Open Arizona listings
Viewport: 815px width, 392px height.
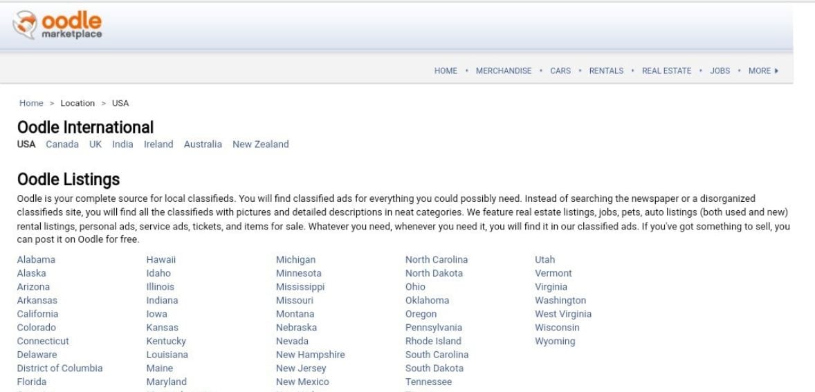point(33,287)
